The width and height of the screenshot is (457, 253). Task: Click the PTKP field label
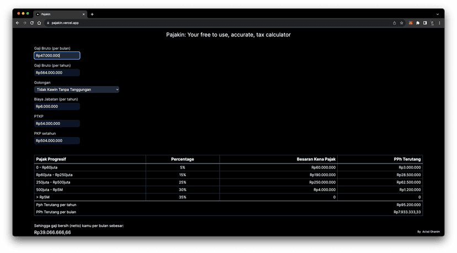coord(39,117)
